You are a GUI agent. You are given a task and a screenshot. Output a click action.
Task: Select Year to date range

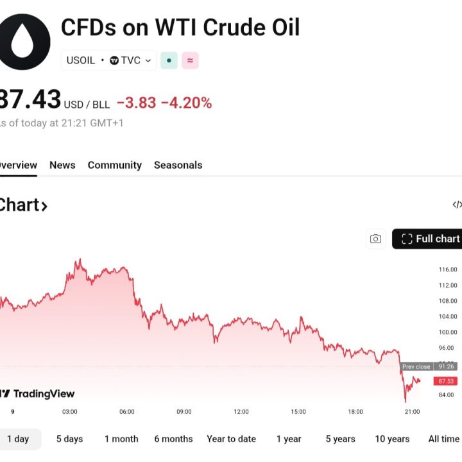click(x=231, y=439)
